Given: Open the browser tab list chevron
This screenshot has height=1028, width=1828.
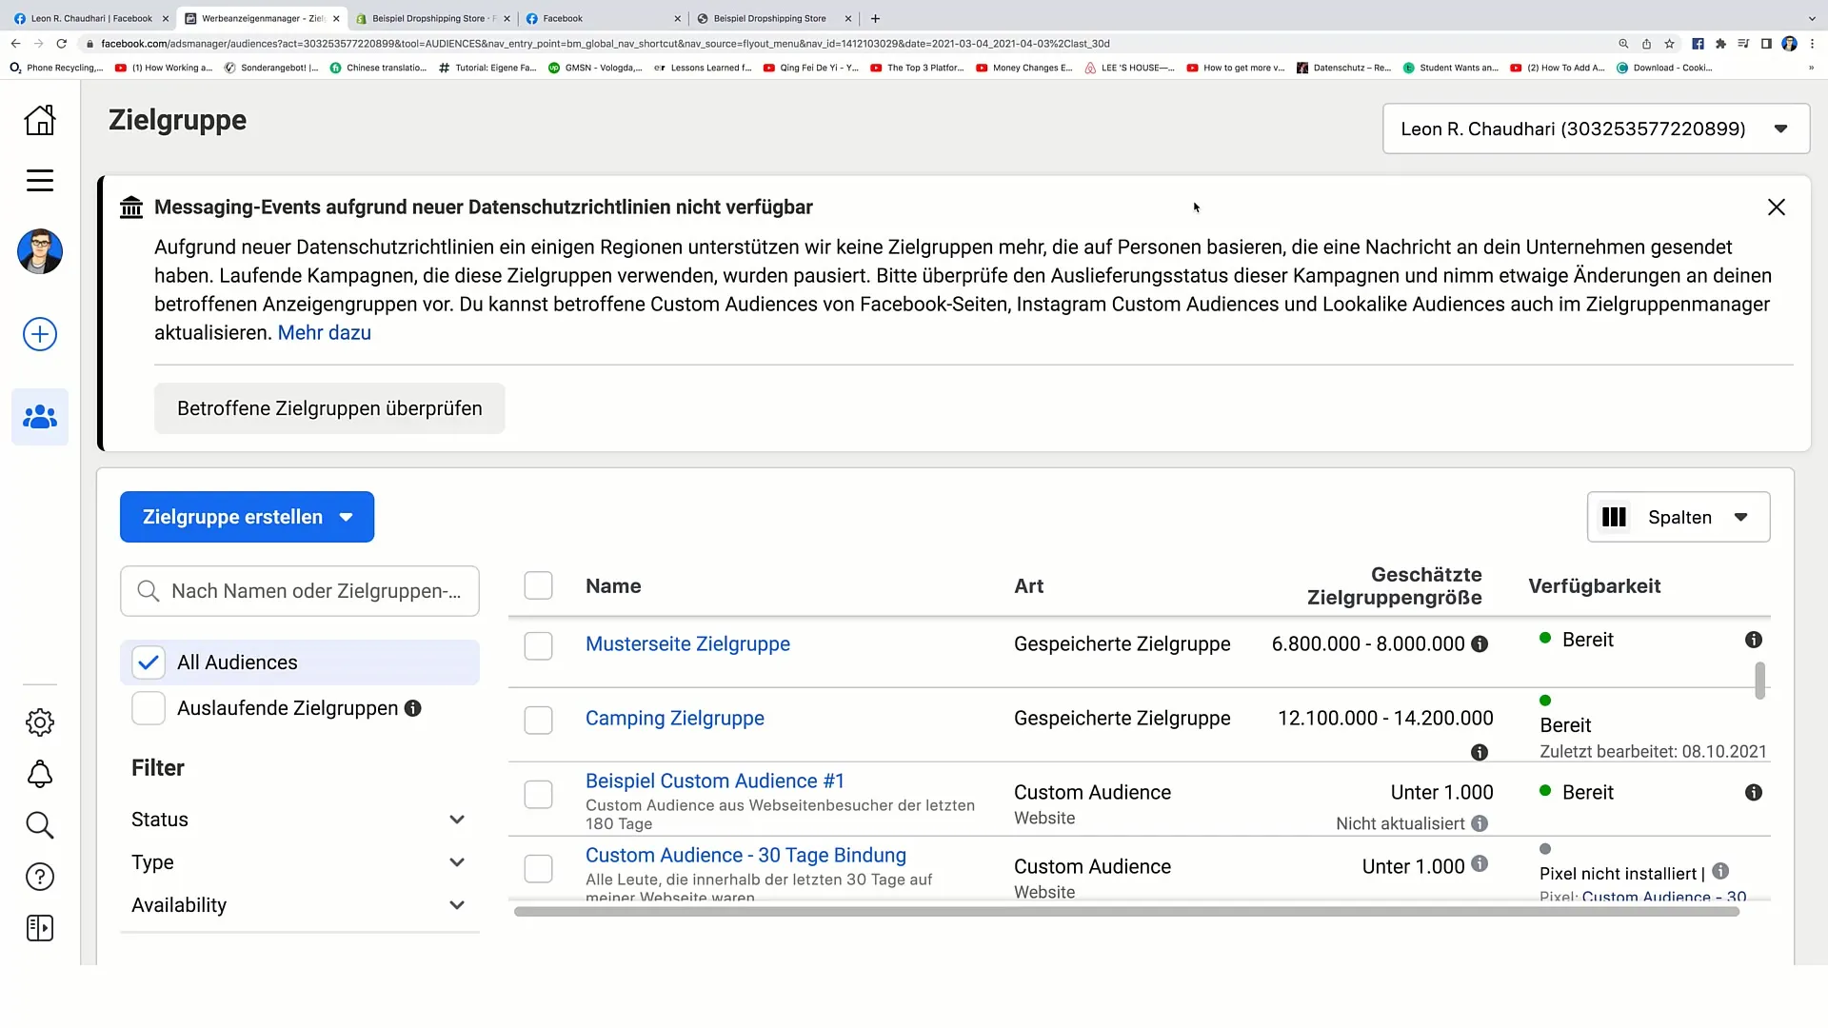Looking at the screenshot, I should [x=1812, y=18].
